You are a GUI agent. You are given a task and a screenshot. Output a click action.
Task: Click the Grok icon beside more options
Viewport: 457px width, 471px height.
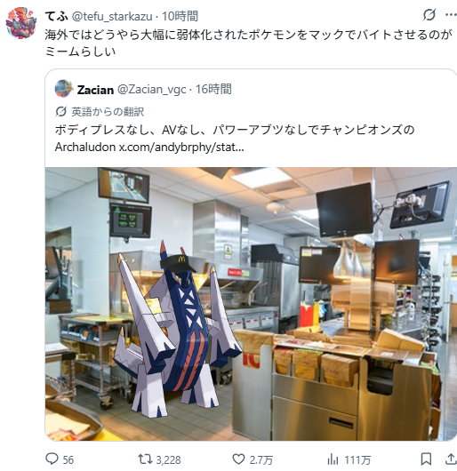tap(429, 15)
